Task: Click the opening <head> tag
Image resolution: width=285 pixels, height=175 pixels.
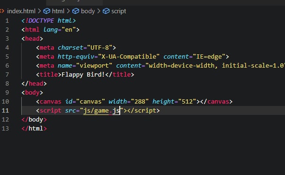Action: pyautogui.click(x=32, y=39)
